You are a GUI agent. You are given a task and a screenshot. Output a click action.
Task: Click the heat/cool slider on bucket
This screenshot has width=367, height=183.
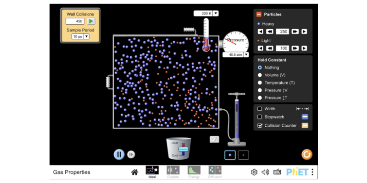pyautogui.click(x=183, y=149)
